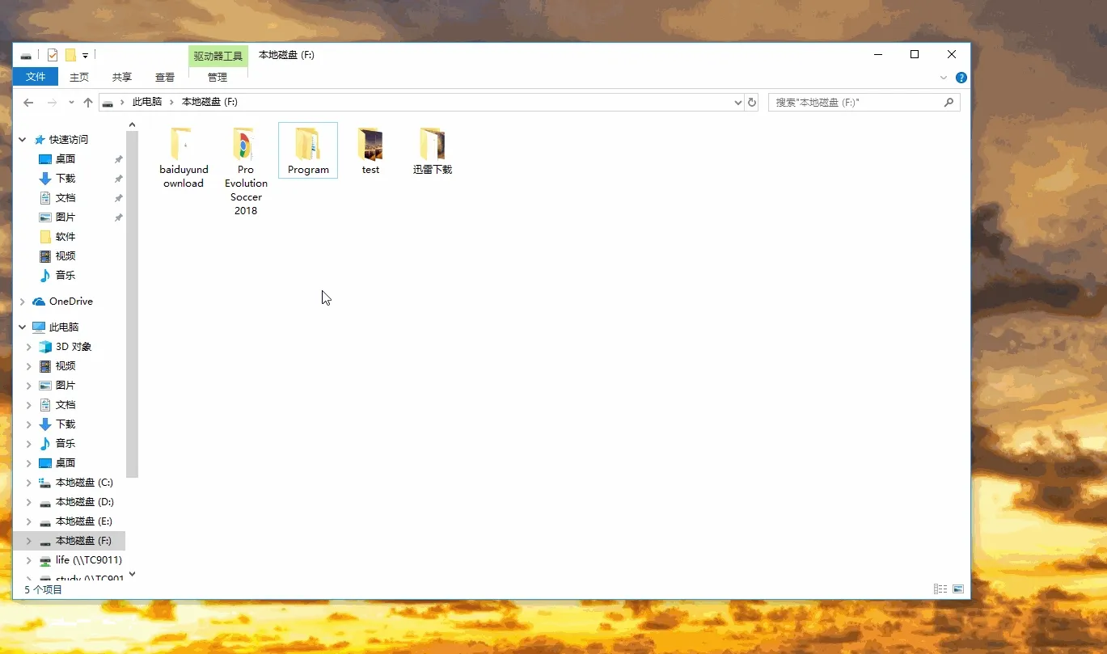Click the Properties icon in the Quick Access Toolbar

(x=52, y=54)
